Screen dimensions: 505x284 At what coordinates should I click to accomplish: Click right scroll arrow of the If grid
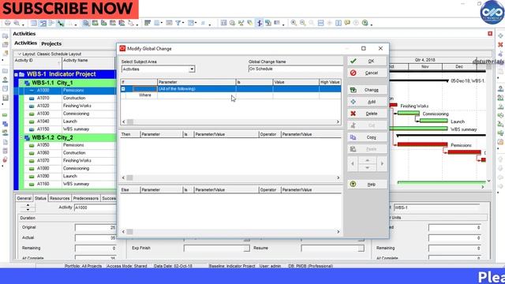point(338,121)
